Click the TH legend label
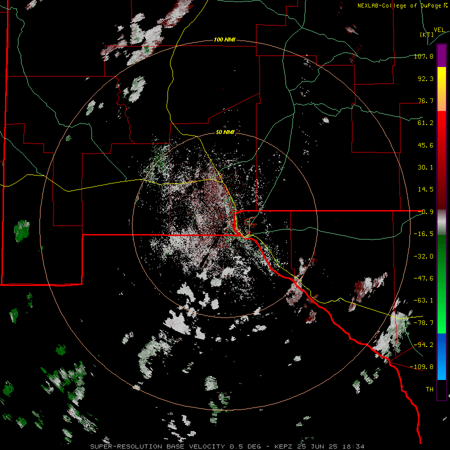The height and width of the screenshot is (450, 450). tap(429, 389)
